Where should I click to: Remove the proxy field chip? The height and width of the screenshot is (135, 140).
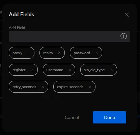(29, 53)
